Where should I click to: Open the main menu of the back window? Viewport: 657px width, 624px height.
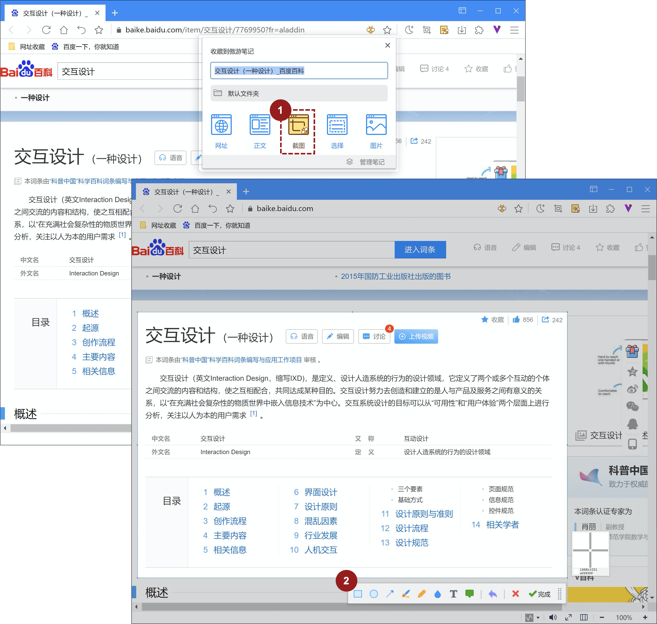(x=514, y=30)
